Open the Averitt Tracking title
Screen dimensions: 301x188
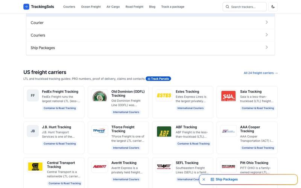pos(124,163)
